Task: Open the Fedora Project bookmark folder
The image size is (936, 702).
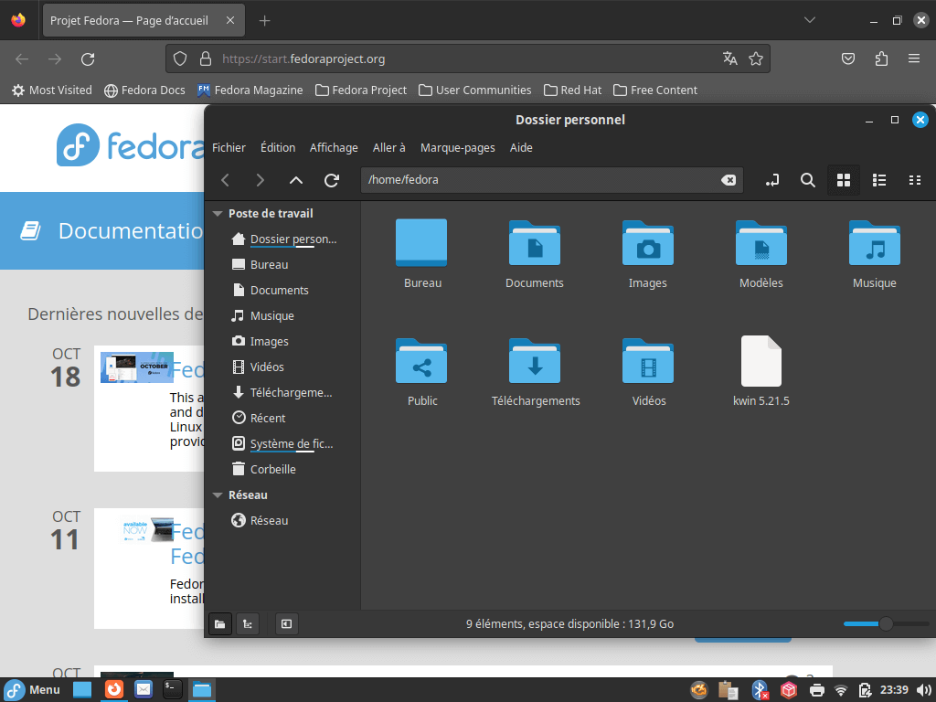Action: pyautogui.click(x=360, y=90)
